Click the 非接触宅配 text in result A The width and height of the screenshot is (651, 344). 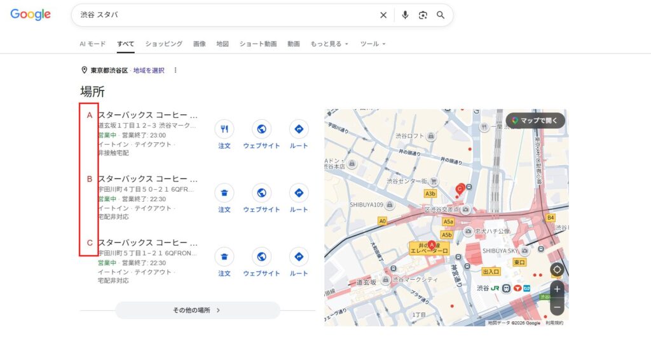click(x=113, y=153)
